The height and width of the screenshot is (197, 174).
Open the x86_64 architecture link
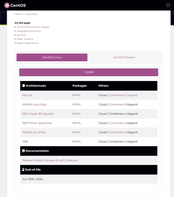(x=27, y=95)
